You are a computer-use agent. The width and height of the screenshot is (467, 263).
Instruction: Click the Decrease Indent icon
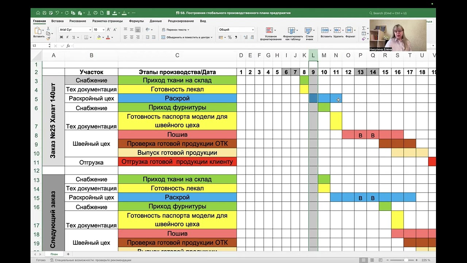pos(148,37)
